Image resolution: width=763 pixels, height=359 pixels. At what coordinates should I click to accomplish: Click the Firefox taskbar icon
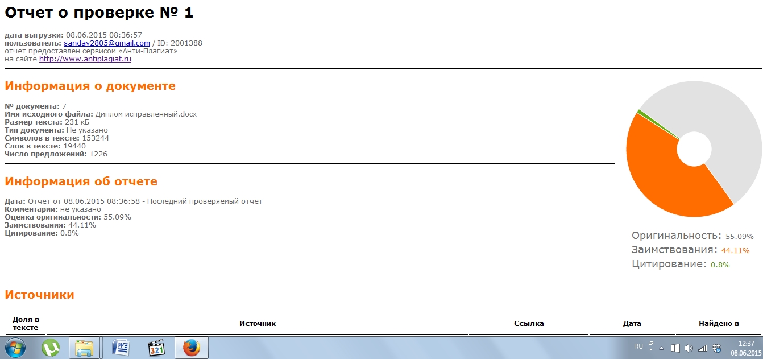point(192,348)
